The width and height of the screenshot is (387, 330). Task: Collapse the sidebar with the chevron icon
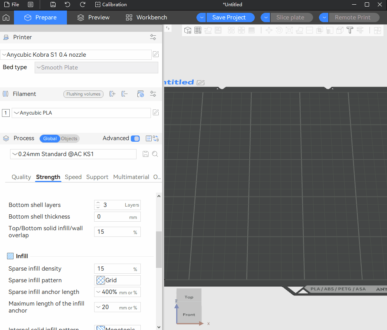pyautogui.click(x=168, y=28)
